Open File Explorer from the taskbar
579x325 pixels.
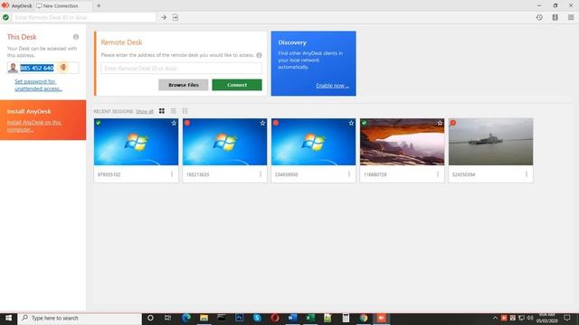pos(204,318)
